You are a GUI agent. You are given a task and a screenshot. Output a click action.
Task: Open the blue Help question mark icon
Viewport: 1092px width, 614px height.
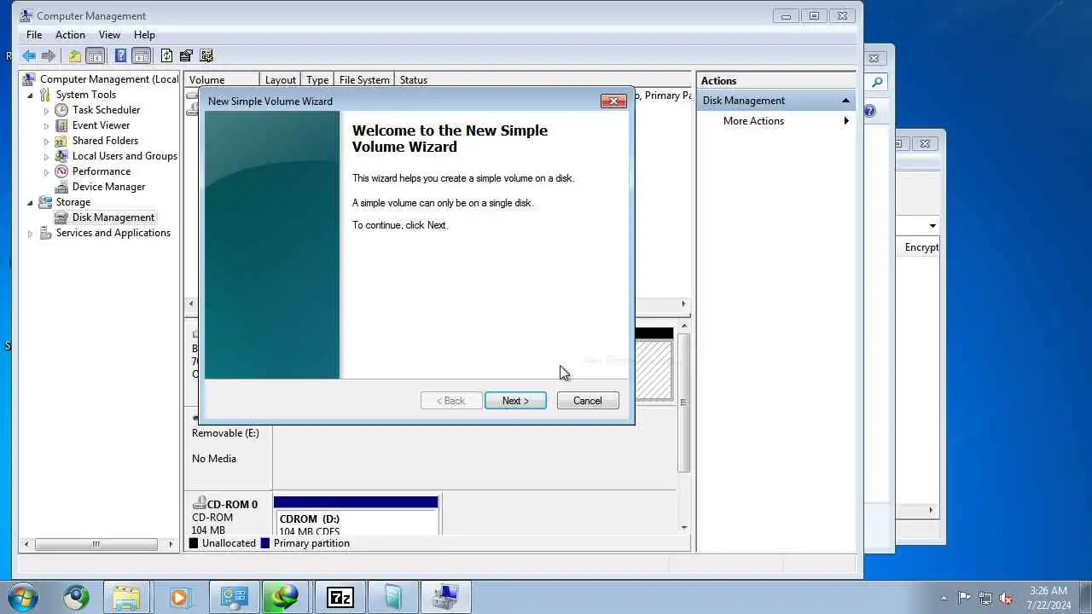click(120, 56)
